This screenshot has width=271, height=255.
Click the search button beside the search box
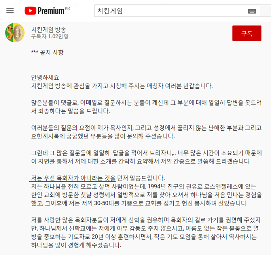266,11
